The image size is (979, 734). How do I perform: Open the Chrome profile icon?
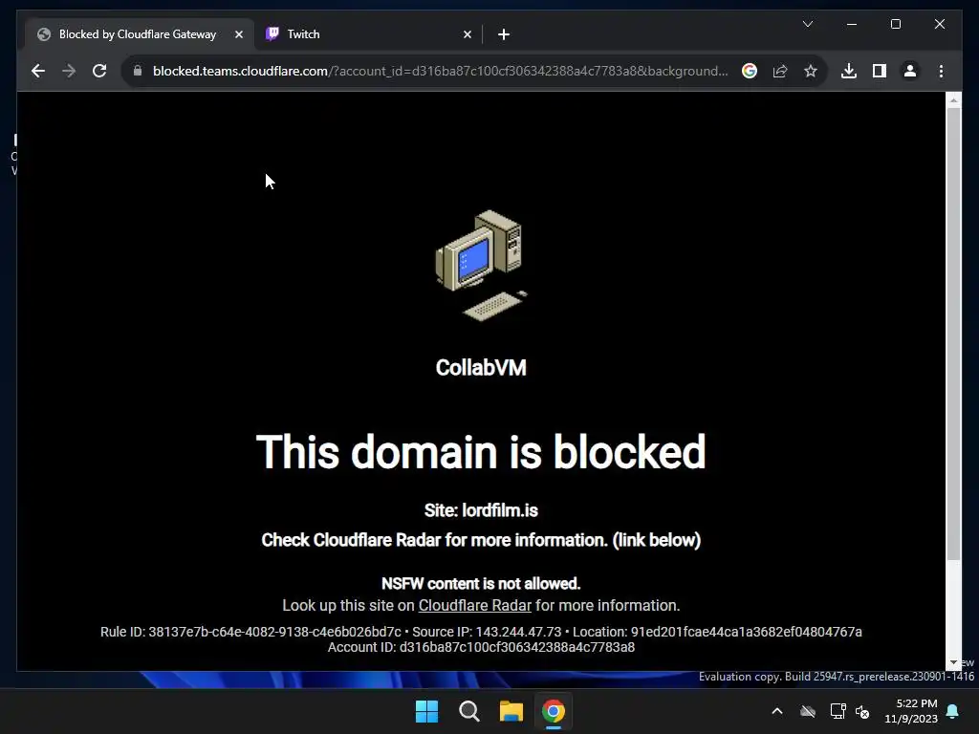(x=910, y=71)
